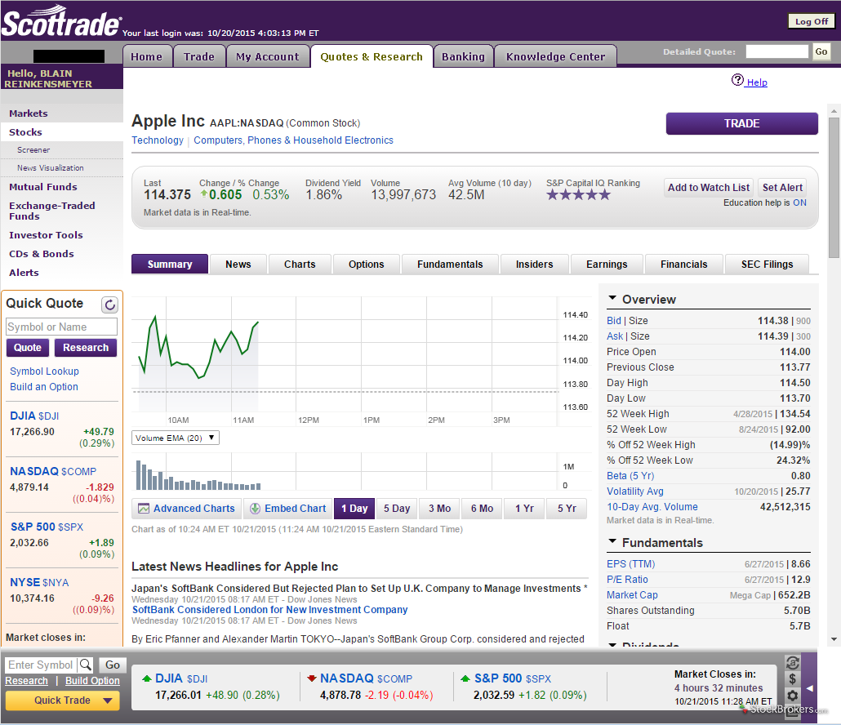841x725 pixels.
Task: Open SoftBank Considered London headline link
Action: click(x=269, y=610)
